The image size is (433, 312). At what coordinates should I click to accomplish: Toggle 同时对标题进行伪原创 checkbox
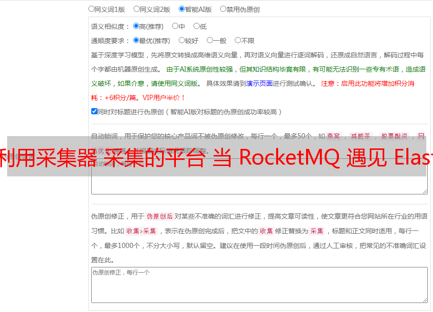(94, 111)
